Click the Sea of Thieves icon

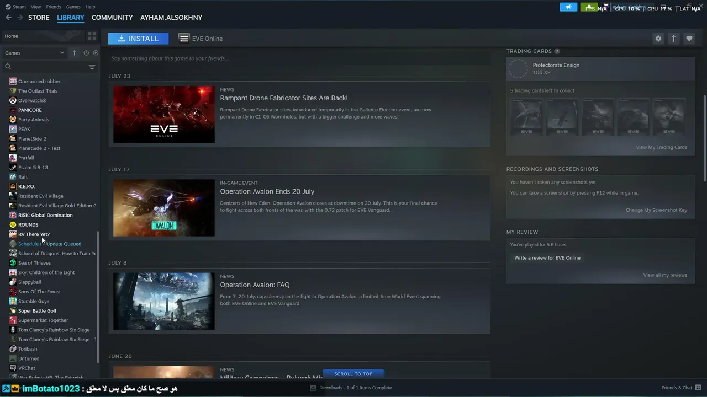13,263
